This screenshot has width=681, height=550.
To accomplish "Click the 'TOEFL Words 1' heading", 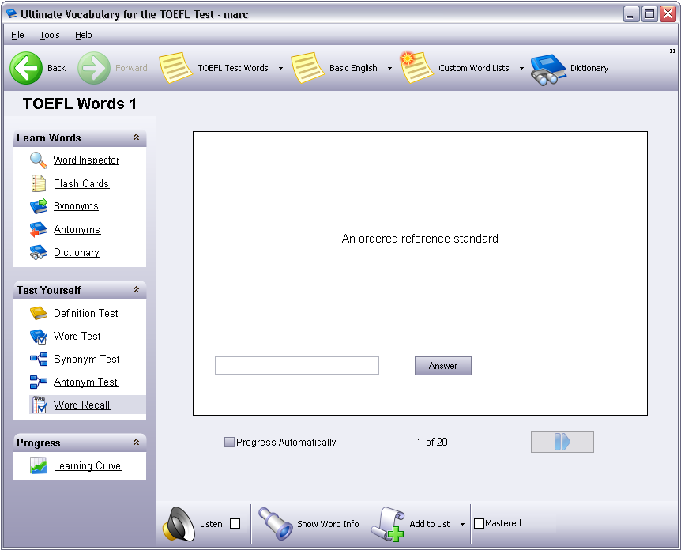I will point(80,104).
